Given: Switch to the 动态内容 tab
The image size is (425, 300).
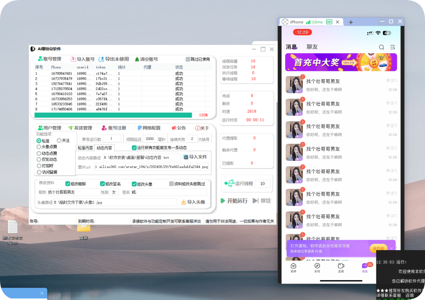Looking at the screenshot, I should tap(105, 148).
